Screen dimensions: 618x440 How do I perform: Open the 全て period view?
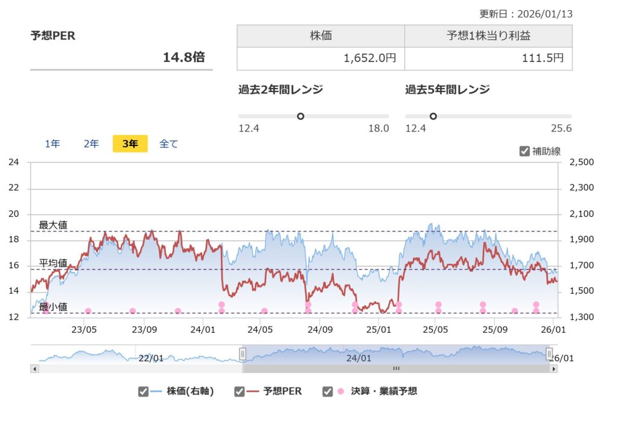tap(168, 143)
